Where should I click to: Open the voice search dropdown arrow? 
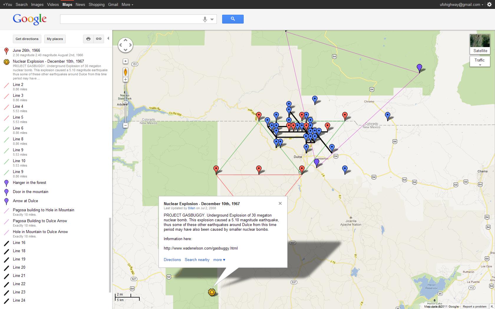[x=212, y=19]
